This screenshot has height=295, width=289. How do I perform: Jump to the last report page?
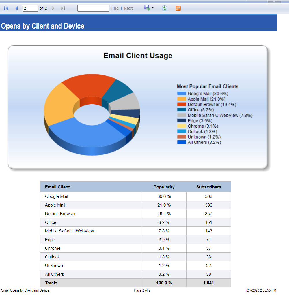[62, 8]
